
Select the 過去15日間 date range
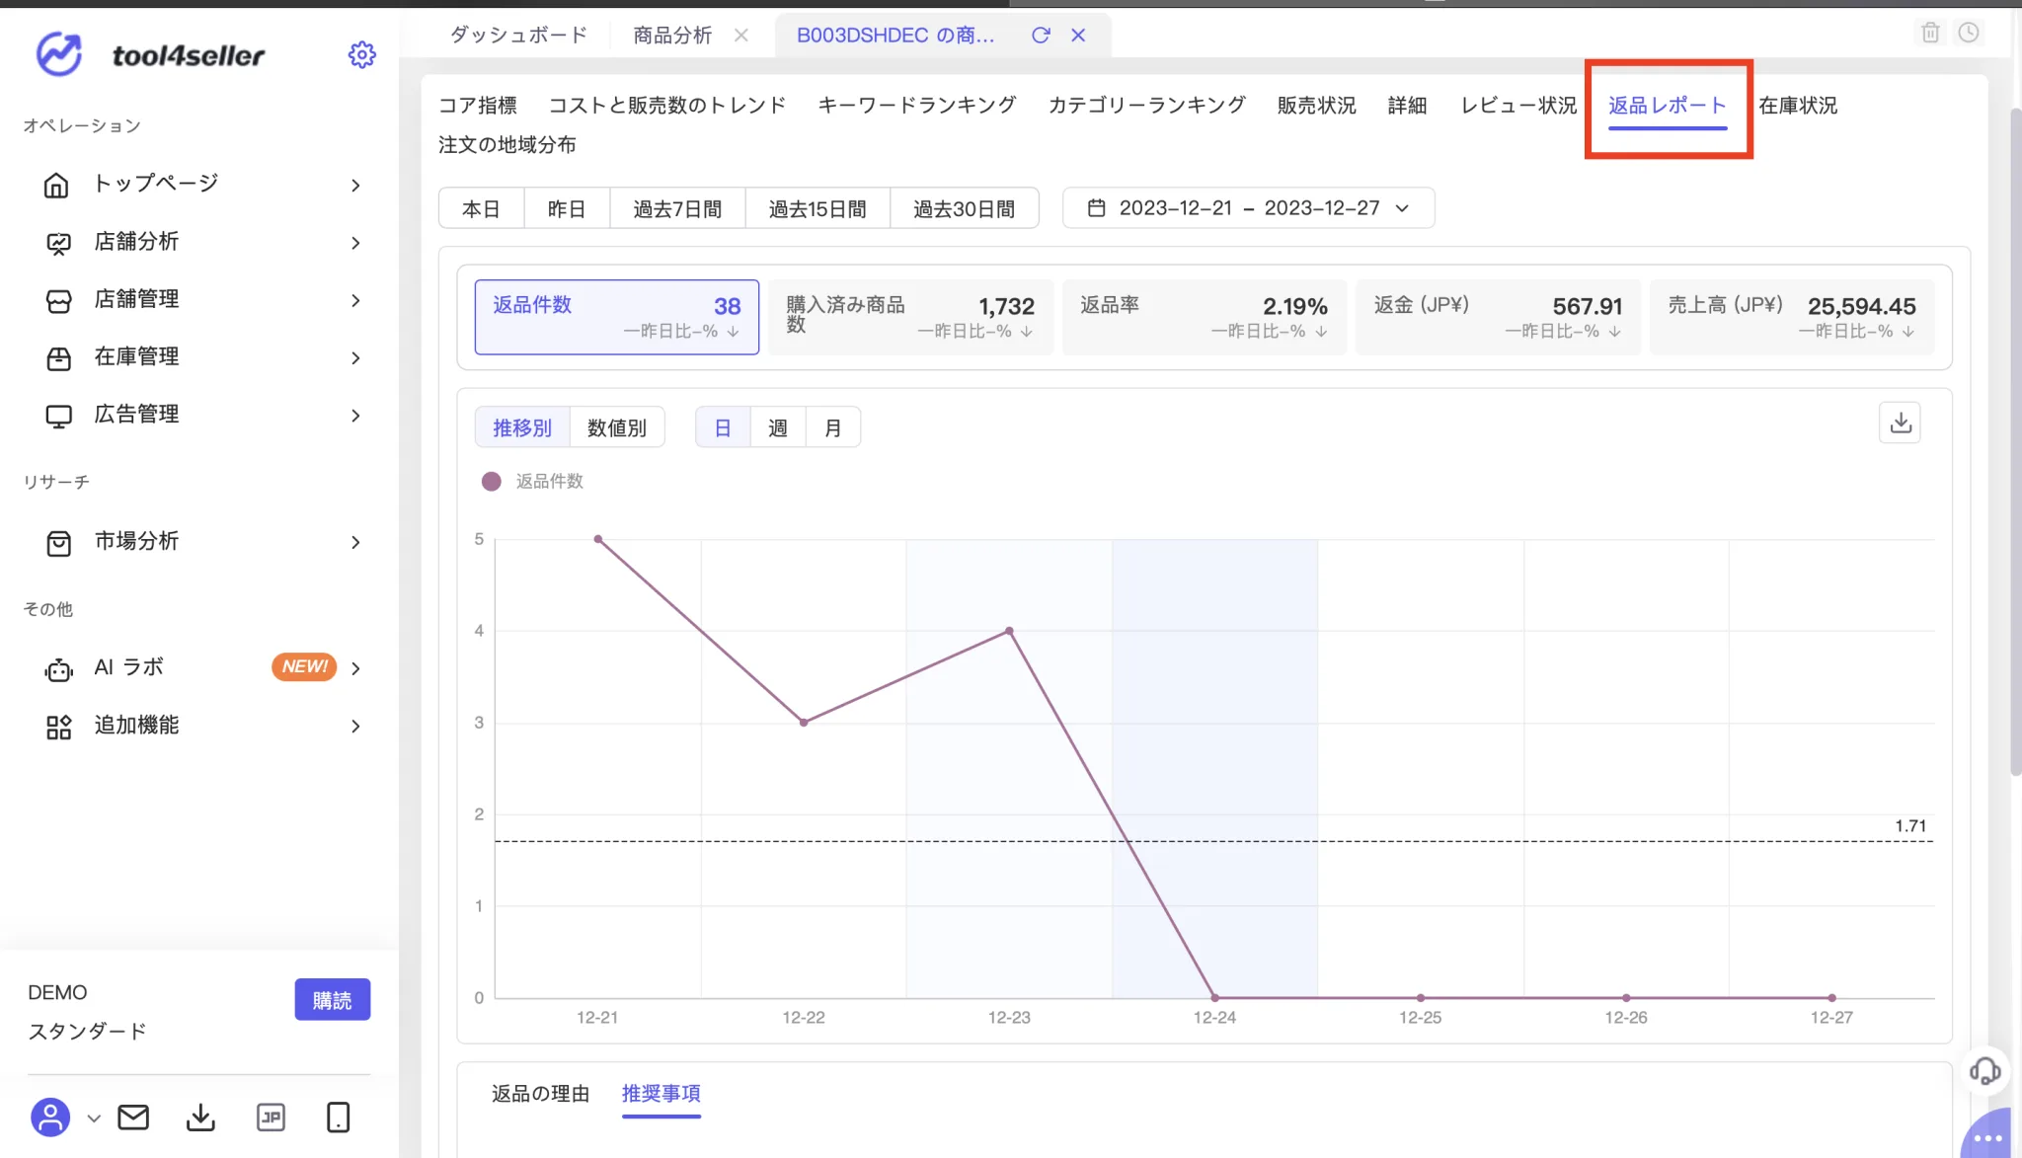coord(817,208)
